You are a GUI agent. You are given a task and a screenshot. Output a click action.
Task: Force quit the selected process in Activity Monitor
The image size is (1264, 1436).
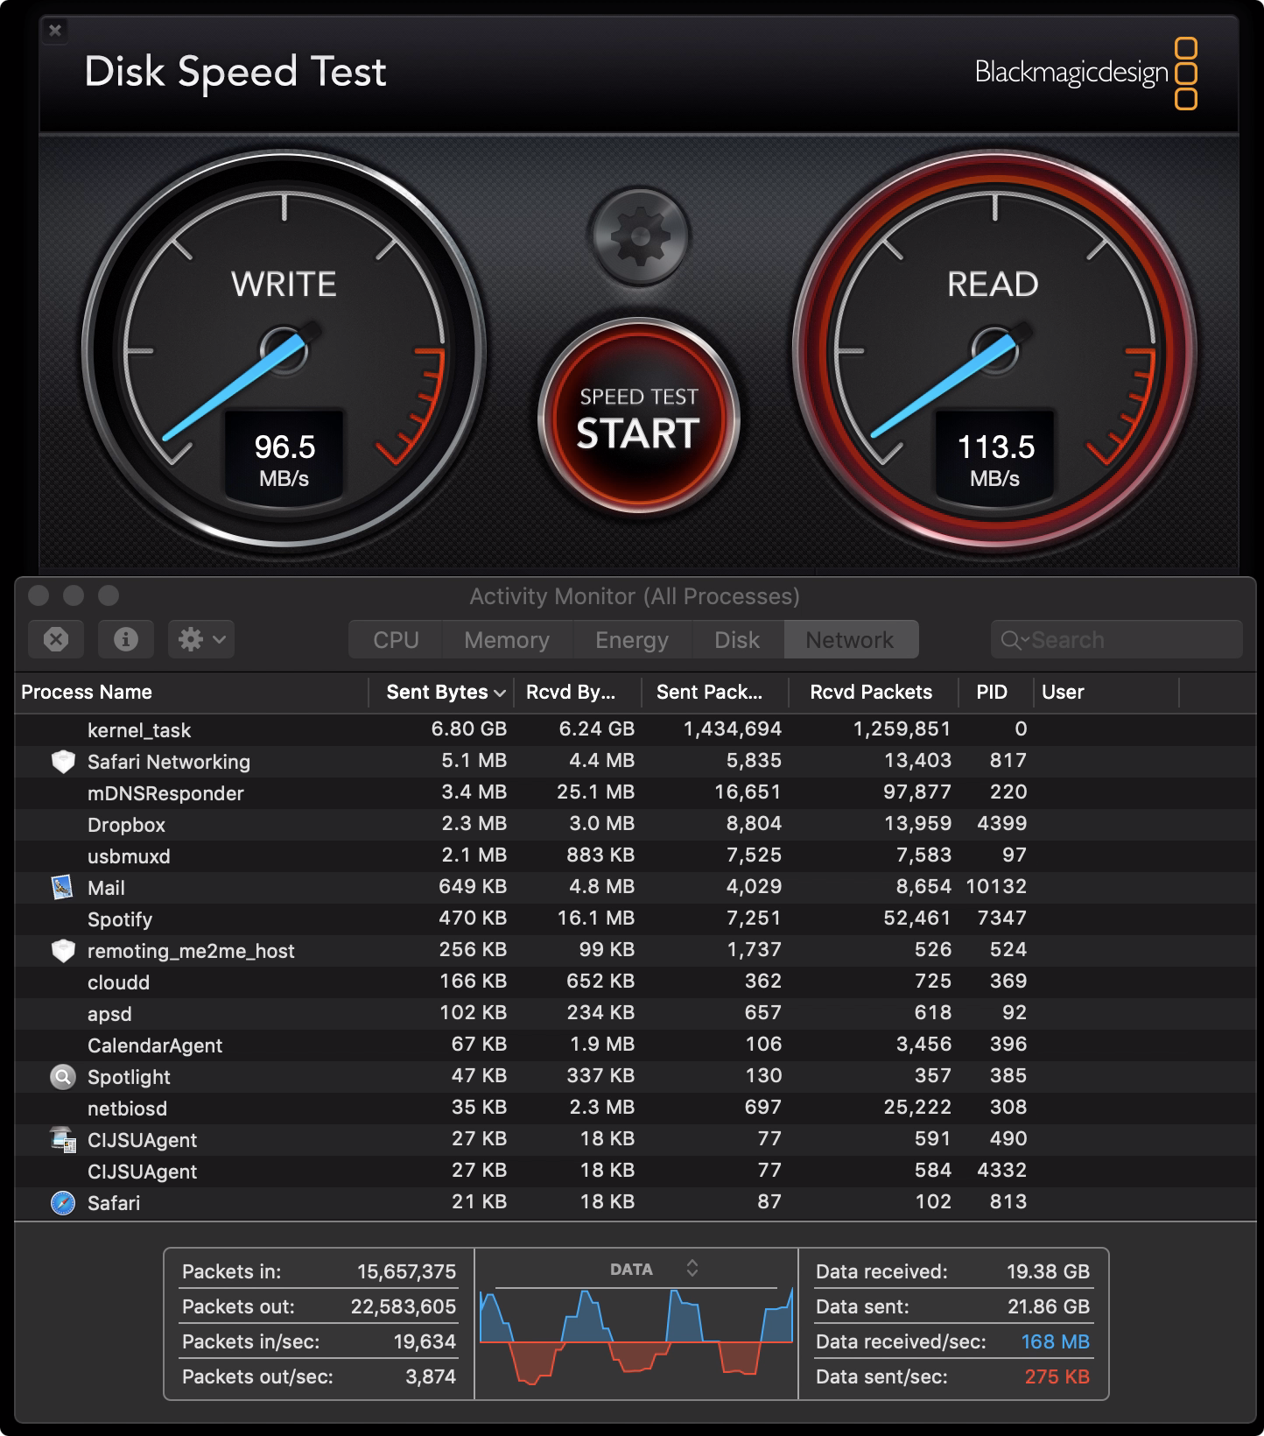56,639
